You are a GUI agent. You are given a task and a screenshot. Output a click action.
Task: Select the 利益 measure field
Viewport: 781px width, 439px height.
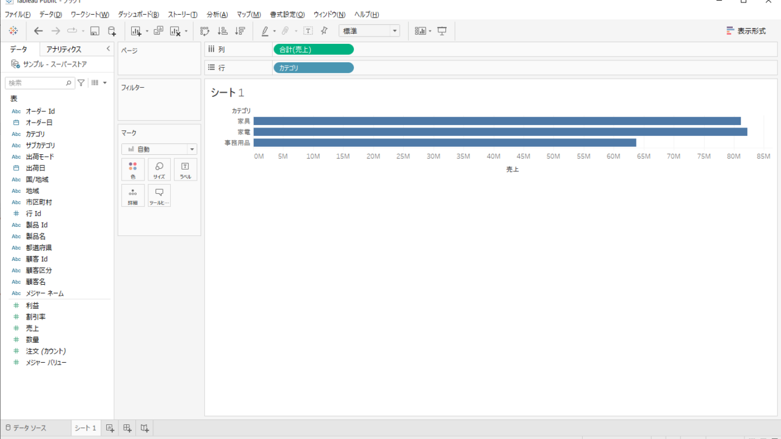[32, 305]
